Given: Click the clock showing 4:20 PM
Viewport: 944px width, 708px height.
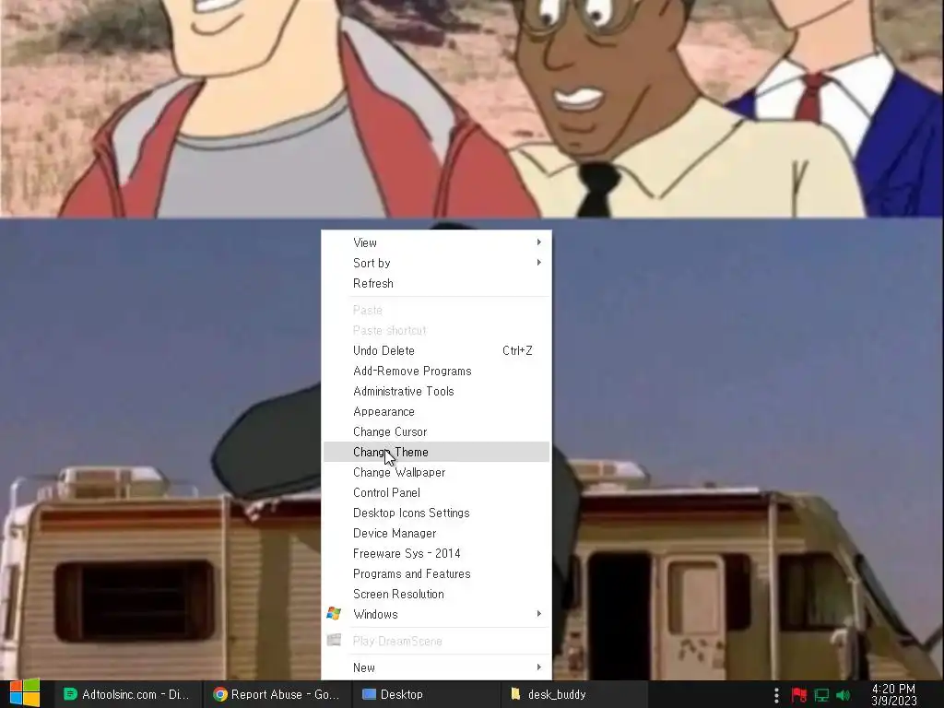Looking at the screenshot, I should [893, 694].
